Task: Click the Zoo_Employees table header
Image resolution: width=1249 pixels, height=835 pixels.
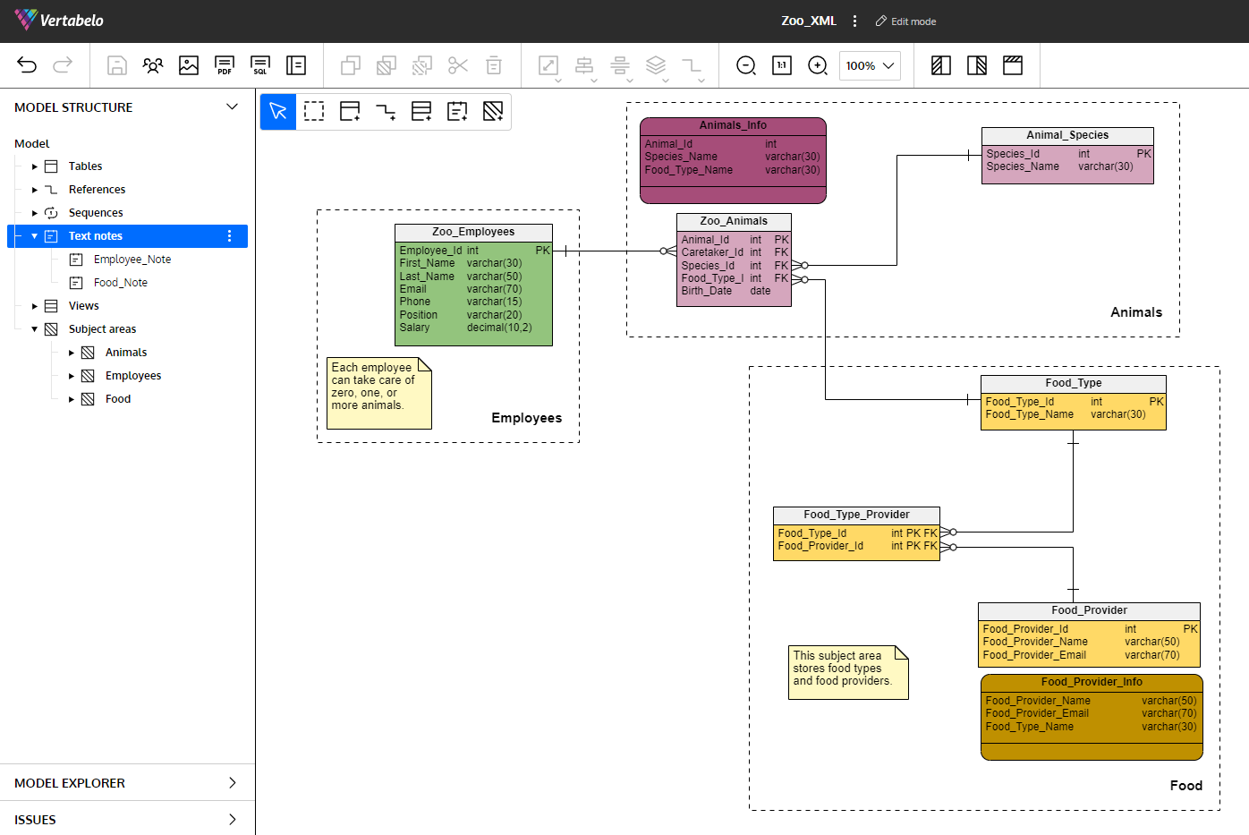Action: (x=473, y=232)
